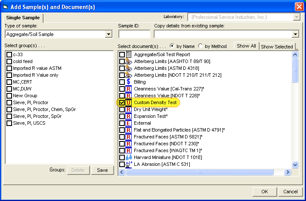Select the Single Sample tab
This screenshot has width=306, height=201.
pos(22,18)
